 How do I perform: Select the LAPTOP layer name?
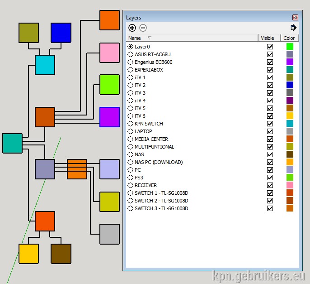point(143,131)
